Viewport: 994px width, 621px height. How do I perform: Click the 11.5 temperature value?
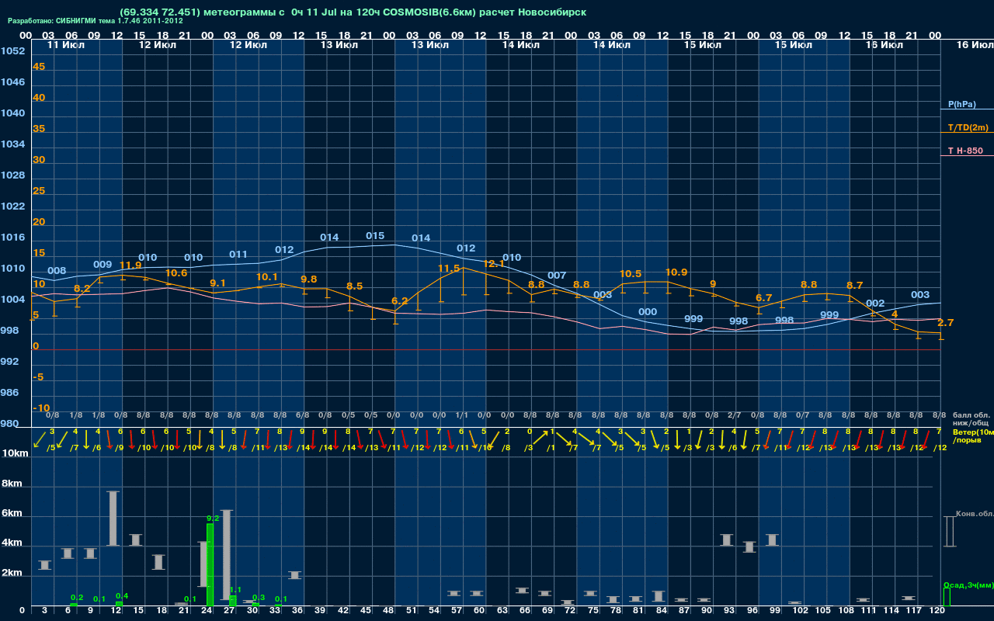click(450, 269)
